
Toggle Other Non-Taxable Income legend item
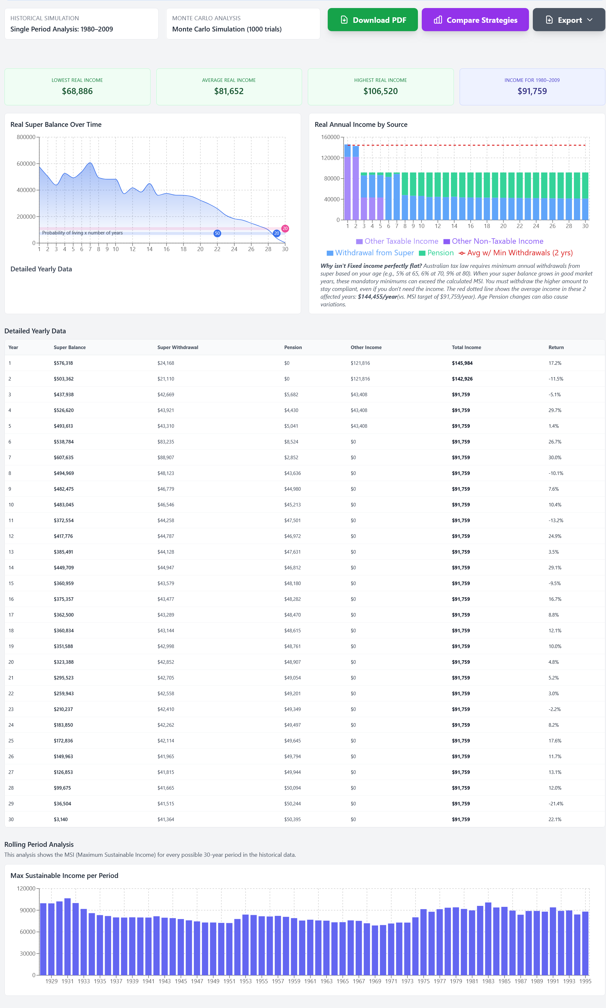pyautogui.click(x=493, y=241)
